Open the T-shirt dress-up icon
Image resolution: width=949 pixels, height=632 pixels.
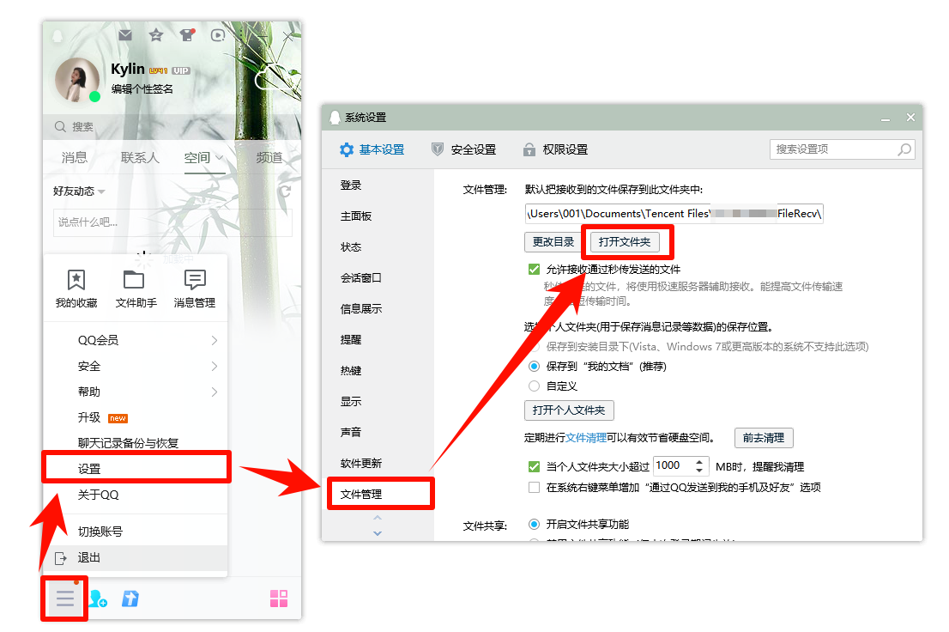pyautogui.click(x=187, y=35)
